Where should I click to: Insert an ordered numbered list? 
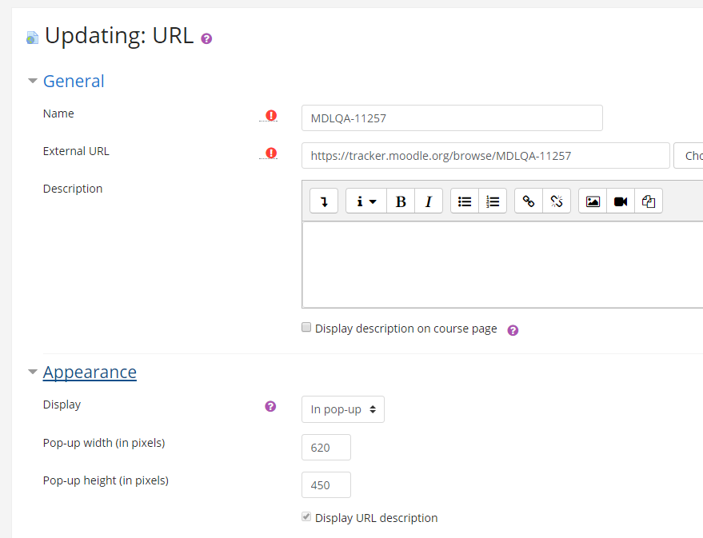493,201
